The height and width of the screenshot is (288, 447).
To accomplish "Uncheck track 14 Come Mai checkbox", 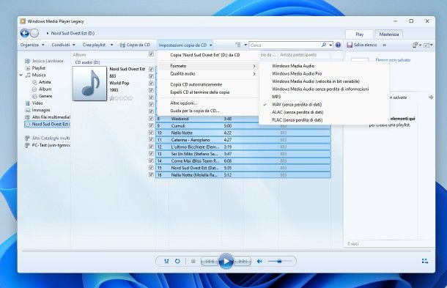I will click(151, 160).
